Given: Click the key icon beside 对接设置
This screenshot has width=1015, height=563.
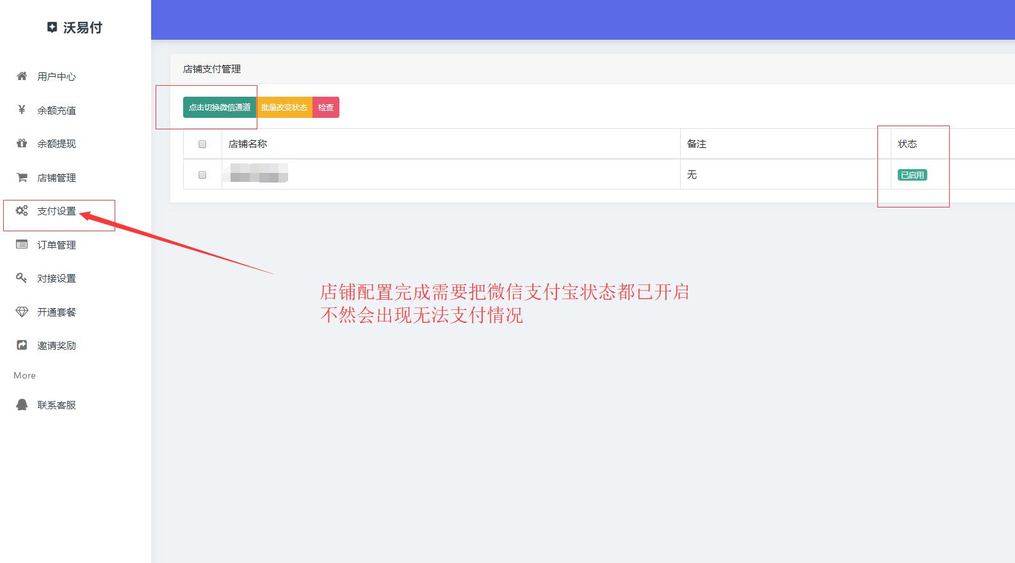Looking at the screenshot, I should click(x=22, y=278).
